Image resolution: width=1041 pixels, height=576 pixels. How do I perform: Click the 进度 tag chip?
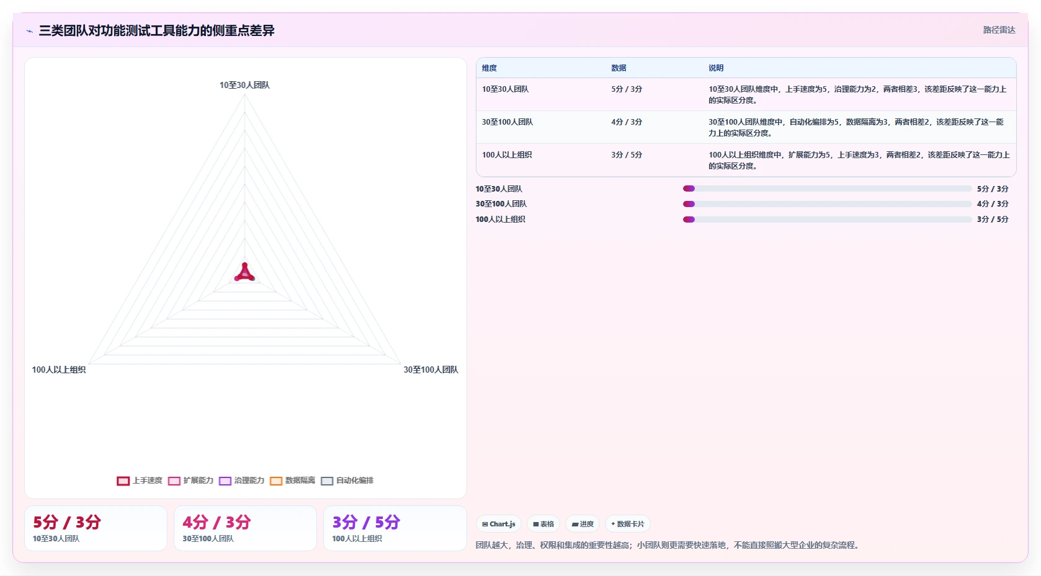(583, 524)
